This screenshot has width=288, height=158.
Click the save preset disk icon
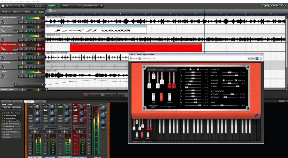point(257,59)
